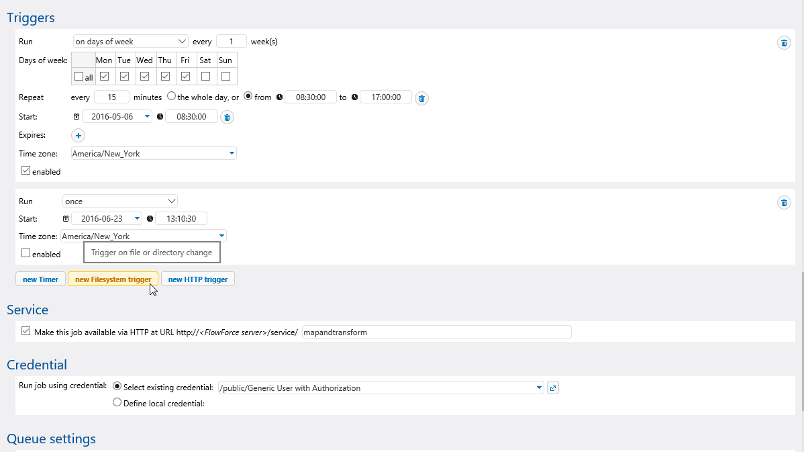Open the 'once' Run dropdown
The width and height of the screenshot is (804, 452).
(120, 201)
